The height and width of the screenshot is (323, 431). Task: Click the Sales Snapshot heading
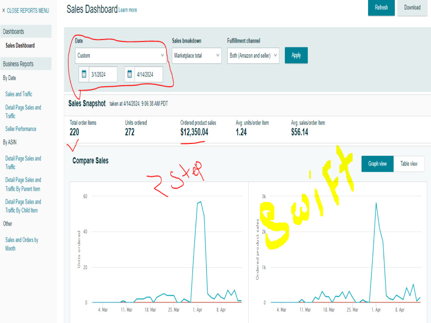(x=87, y=103)
